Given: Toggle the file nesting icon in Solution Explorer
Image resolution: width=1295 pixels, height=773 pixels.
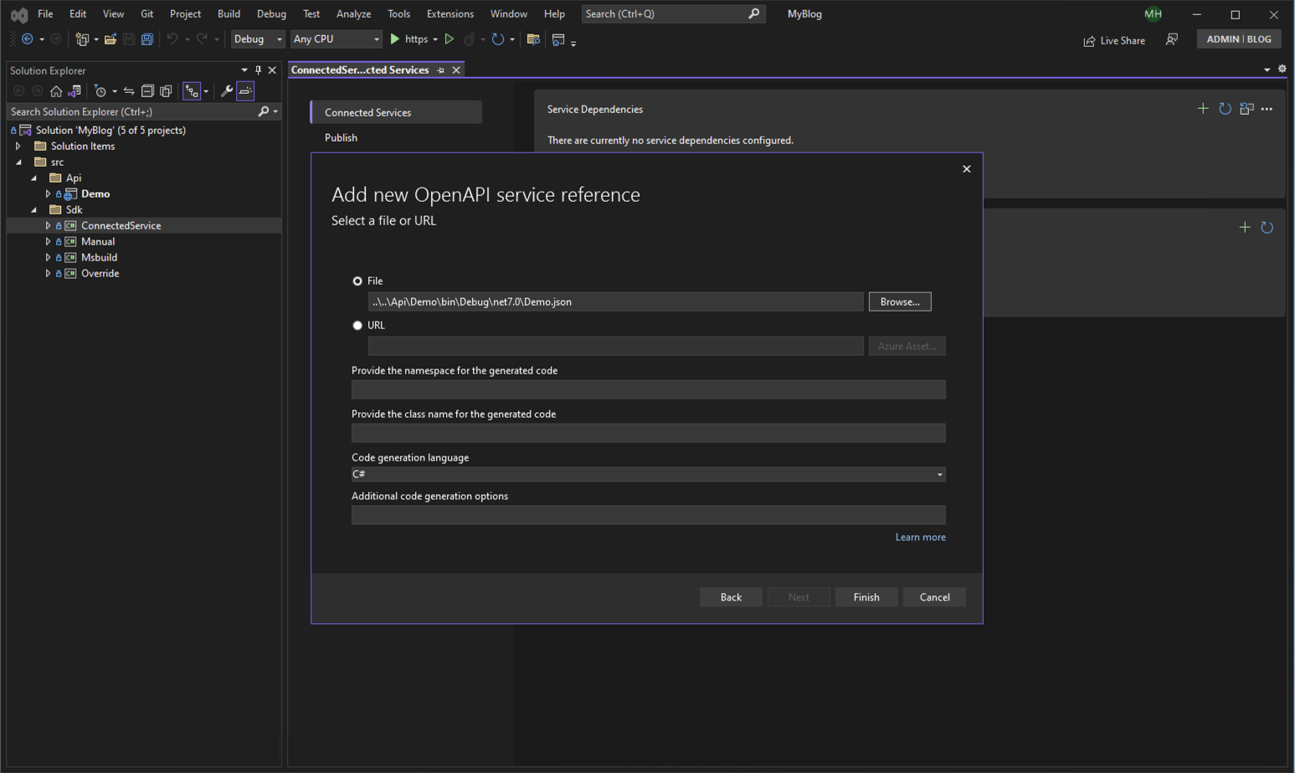Looking at the screenshot, I should (x=193, y=91).
